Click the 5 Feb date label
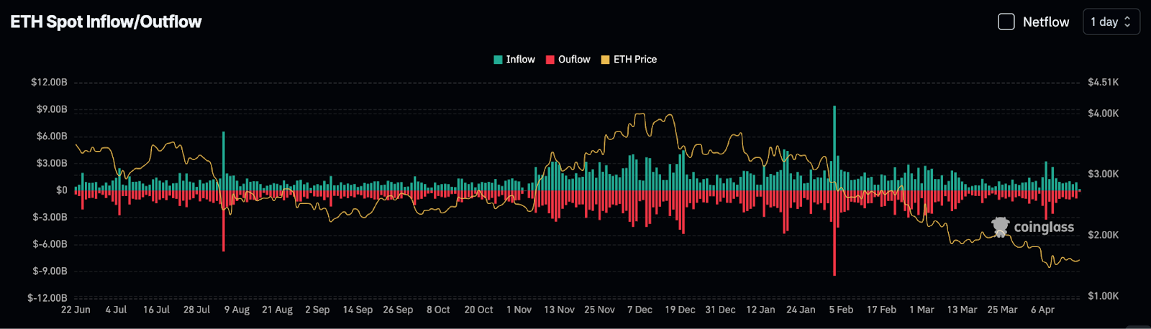Image resolution: width=1151 pixels, height=329 pixels. [841, 310]
